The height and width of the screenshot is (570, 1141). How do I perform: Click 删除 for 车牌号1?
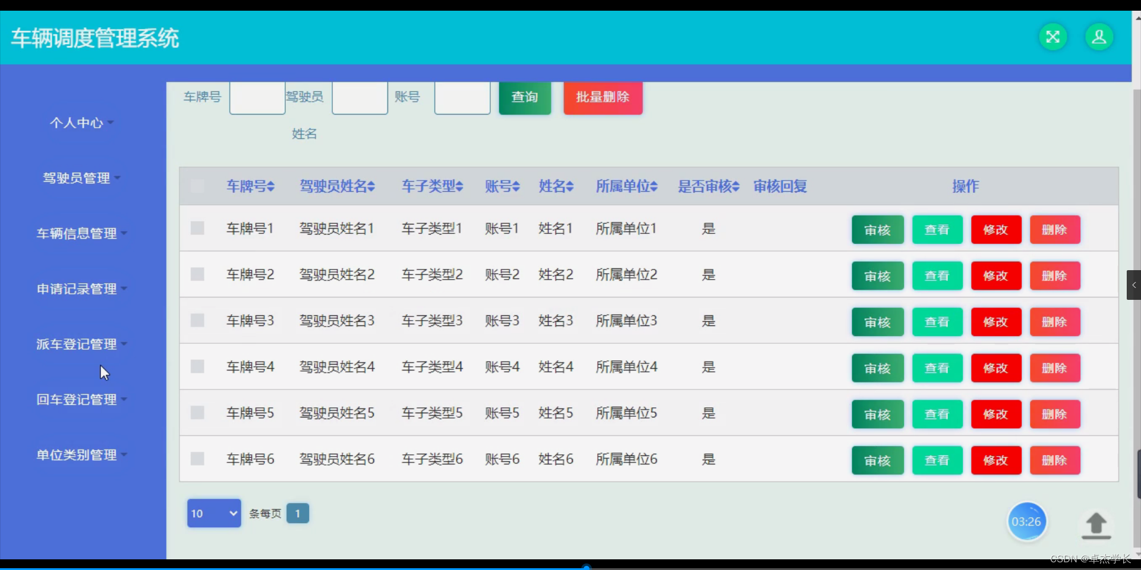point(1055,230)
